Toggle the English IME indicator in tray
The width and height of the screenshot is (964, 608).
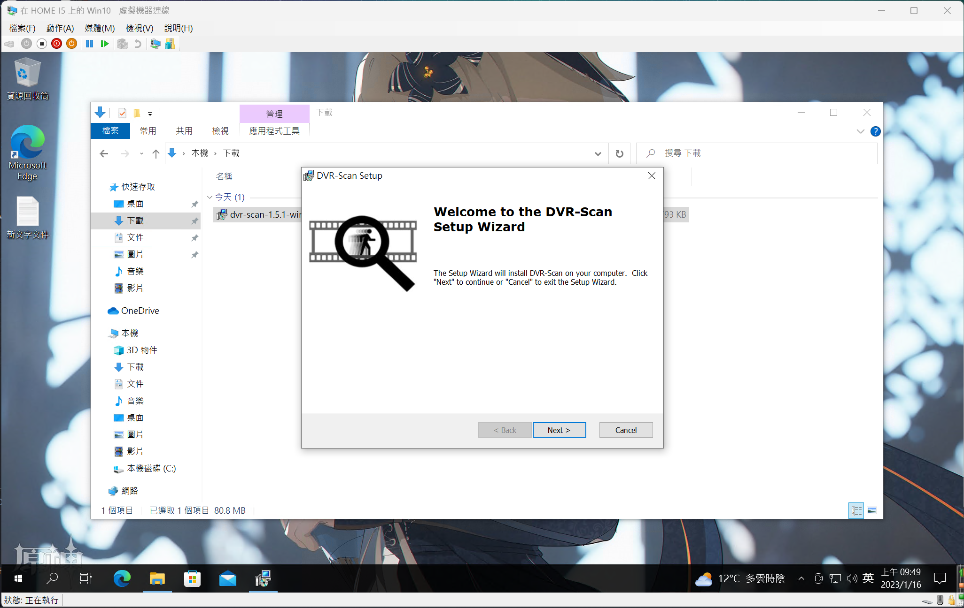click(x=868, y=578)
